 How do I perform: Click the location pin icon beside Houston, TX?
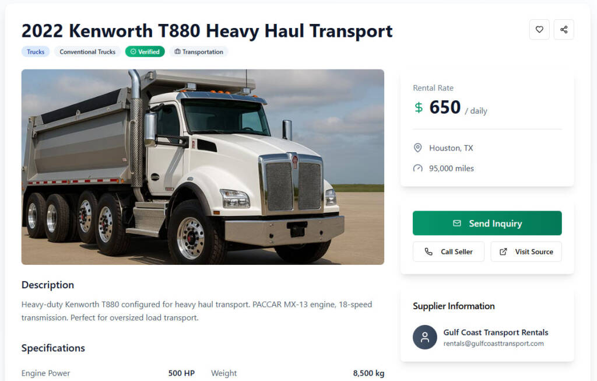(417, 148)
